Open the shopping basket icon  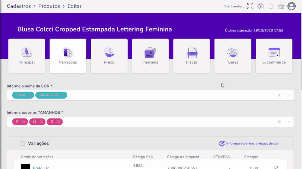coord(281,6)
